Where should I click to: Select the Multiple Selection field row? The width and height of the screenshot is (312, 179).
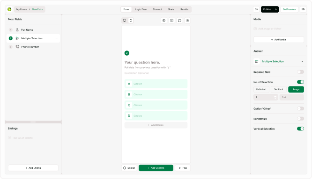pyautogui.click(x=33, y=38)
